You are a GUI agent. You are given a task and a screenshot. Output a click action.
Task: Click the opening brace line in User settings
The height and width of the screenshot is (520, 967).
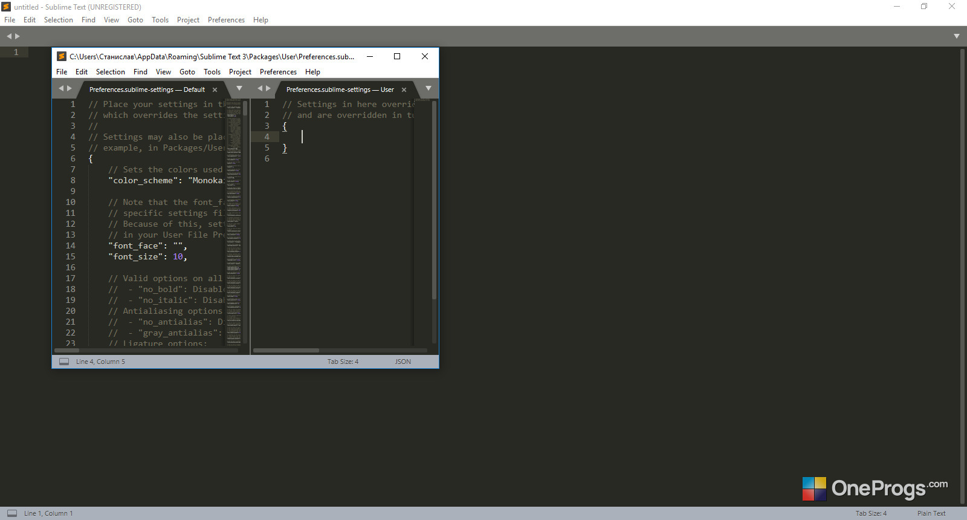pos(285,126)
